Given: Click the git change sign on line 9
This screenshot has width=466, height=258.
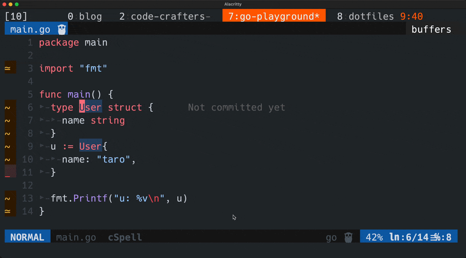Looking at the screenshot, I should coord(8,147).
